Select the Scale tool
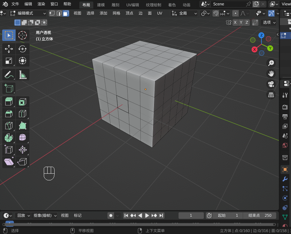The width and height of the screenshot is (291, 234). [x=9, y=61]
